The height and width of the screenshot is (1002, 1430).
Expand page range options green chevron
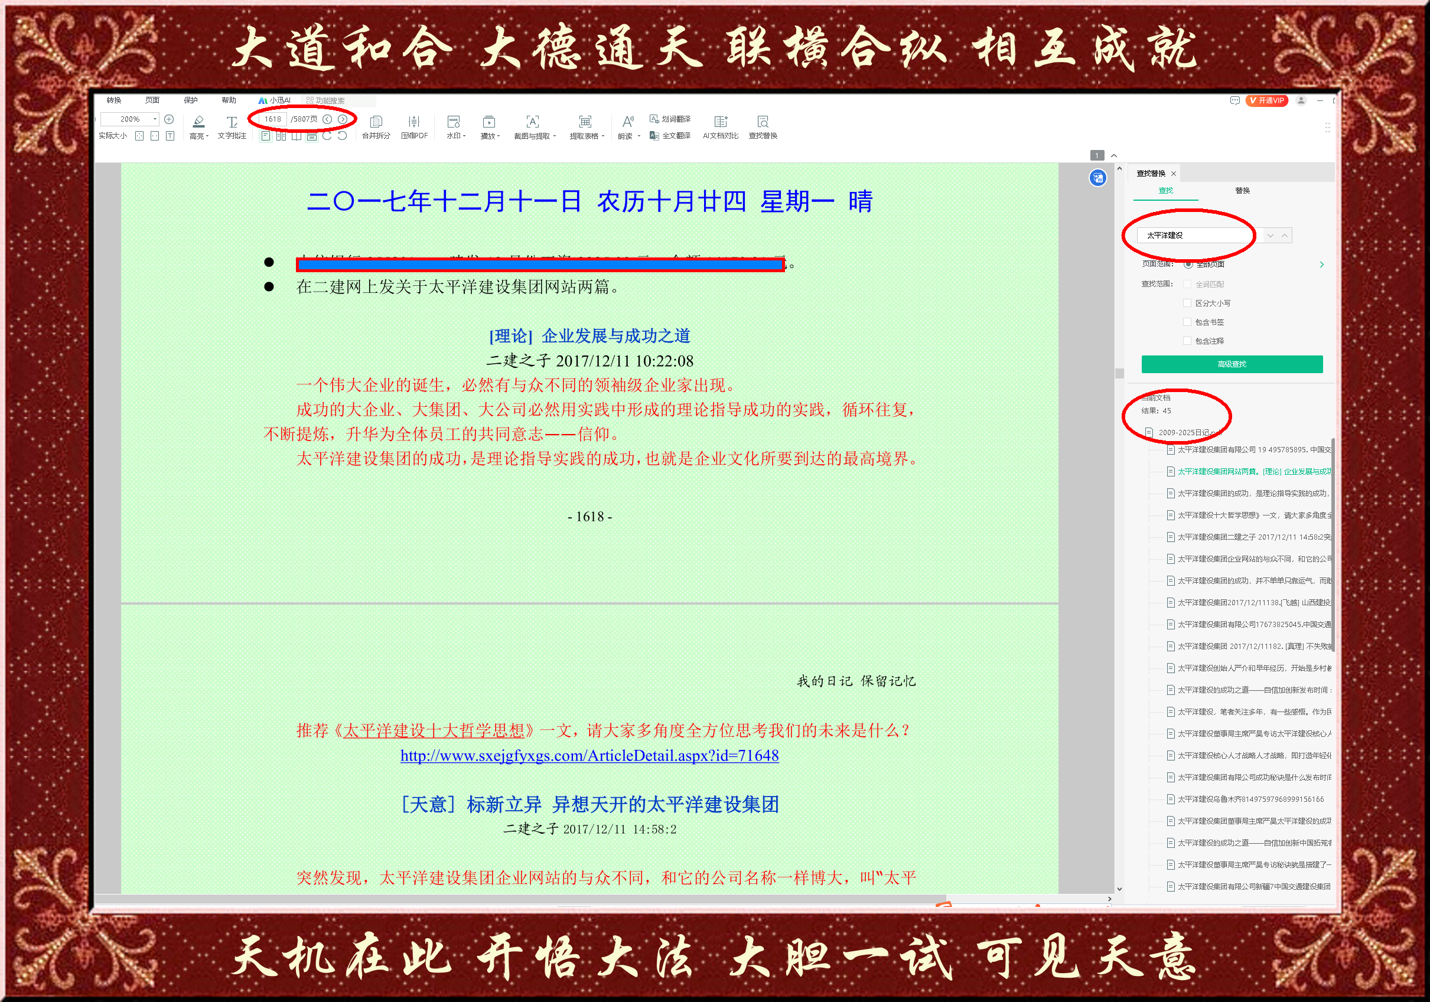coord(1322,265)
